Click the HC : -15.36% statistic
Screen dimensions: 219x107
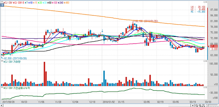coord(198,12)
